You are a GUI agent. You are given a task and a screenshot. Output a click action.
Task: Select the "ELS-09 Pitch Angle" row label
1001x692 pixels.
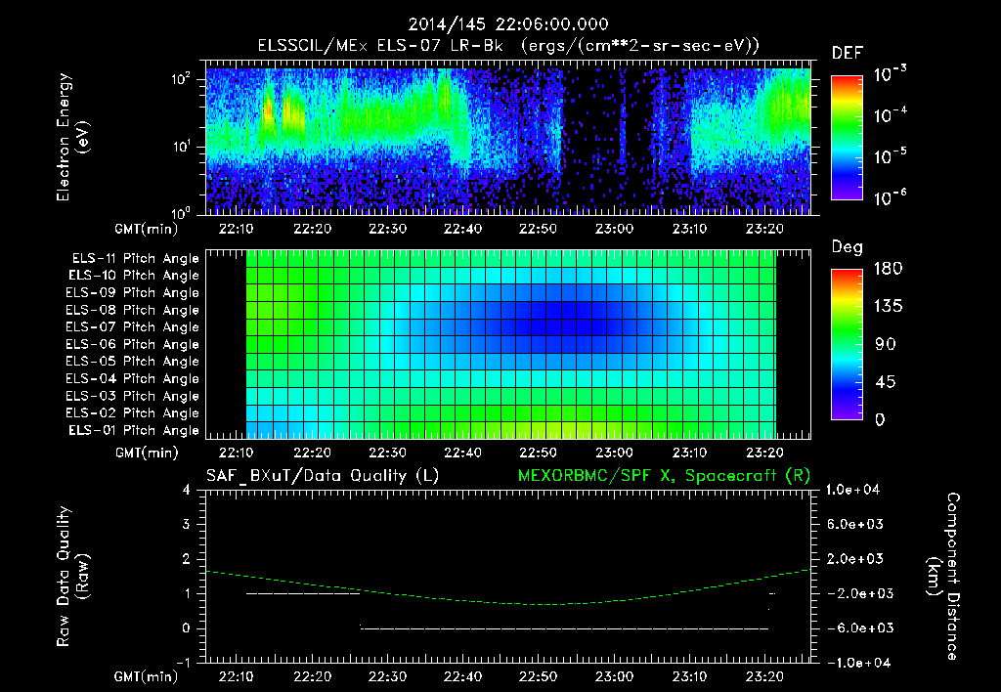click(133, 293)
